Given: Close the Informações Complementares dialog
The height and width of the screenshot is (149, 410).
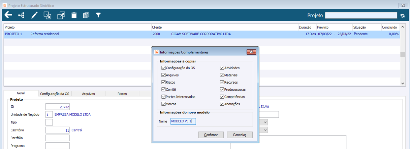Looking at the screenshot, I should (251, 52).
